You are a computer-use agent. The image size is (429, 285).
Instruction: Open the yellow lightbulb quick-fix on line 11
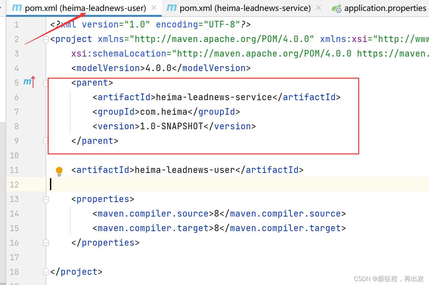point(59,171)
